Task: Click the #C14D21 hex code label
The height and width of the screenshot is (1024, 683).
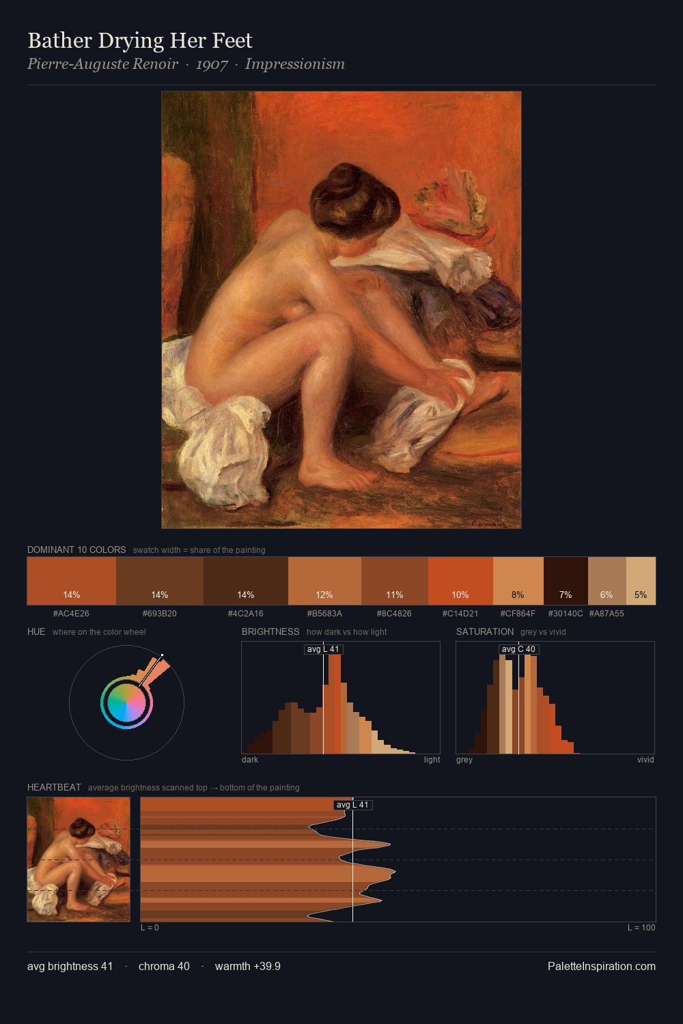Action: [460, 614]
